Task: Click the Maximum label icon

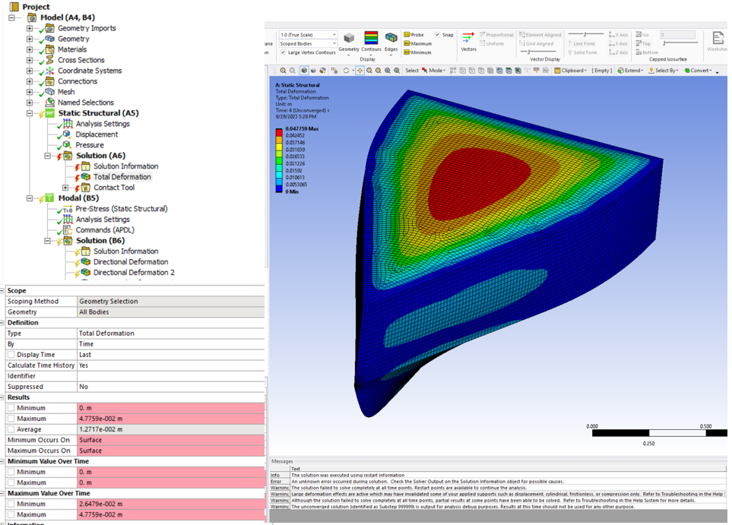Action: click(x=407, y=44)
